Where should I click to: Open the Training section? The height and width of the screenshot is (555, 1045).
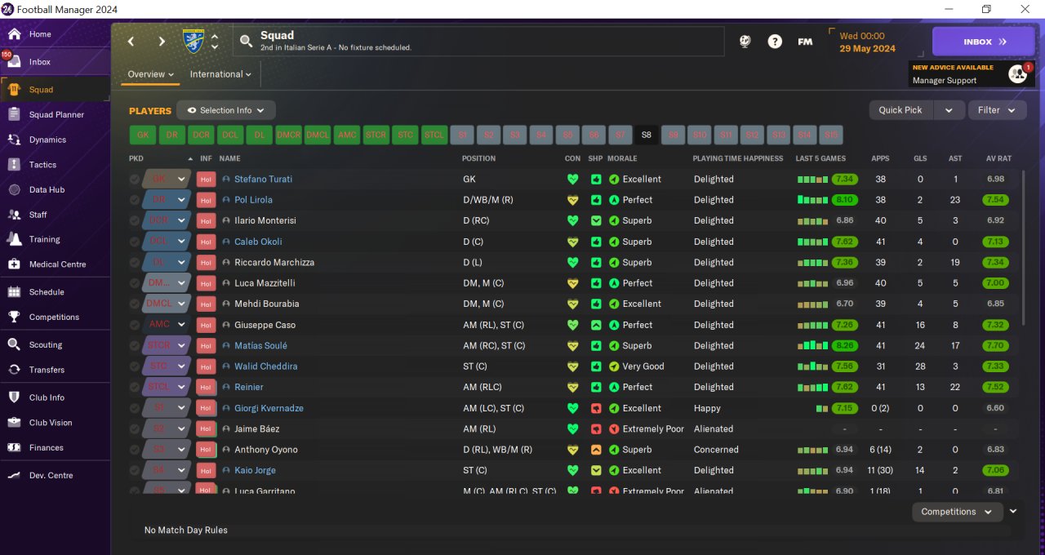[55, 239]
